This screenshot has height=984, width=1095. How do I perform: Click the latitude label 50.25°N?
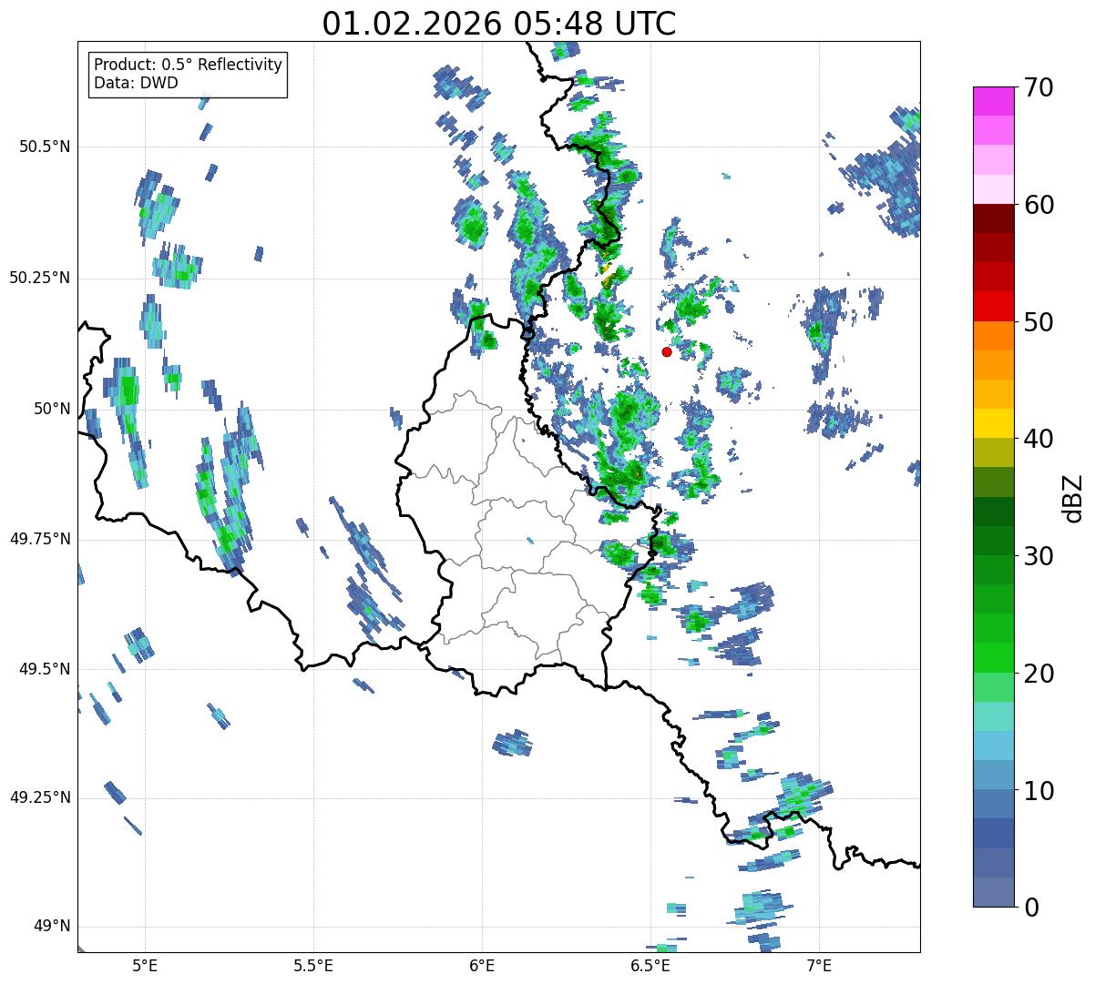39,278
